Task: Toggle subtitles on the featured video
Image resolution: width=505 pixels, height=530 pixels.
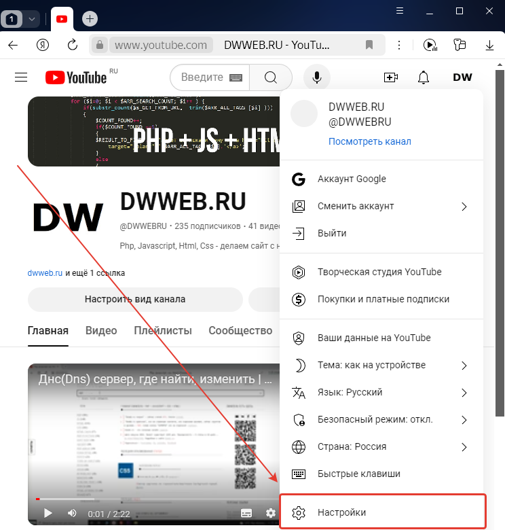Action: pyautogui.click(x=246, y=514)
